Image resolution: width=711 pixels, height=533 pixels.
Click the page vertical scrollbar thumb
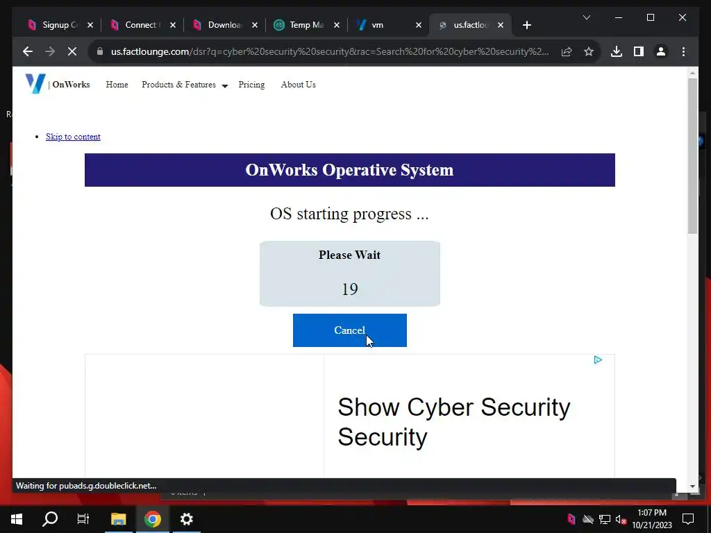tap(692, 155)
